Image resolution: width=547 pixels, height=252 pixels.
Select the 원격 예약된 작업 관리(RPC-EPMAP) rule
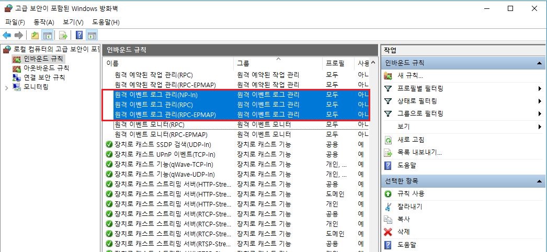(165, 85)
